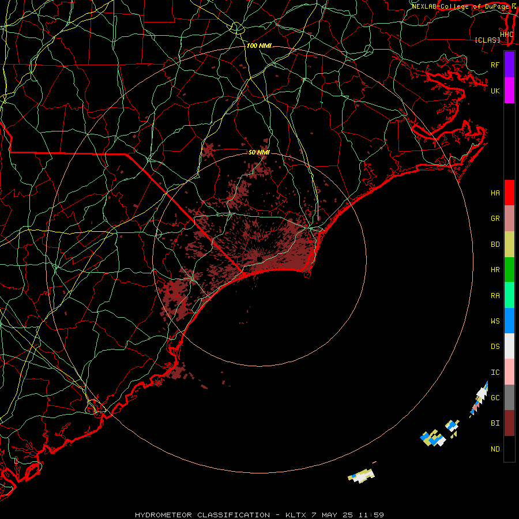Click the "ND" legend label
Image resolution: width=519 pixels, height=519 pixels.
pyautogui.click(x=495, y=449)
